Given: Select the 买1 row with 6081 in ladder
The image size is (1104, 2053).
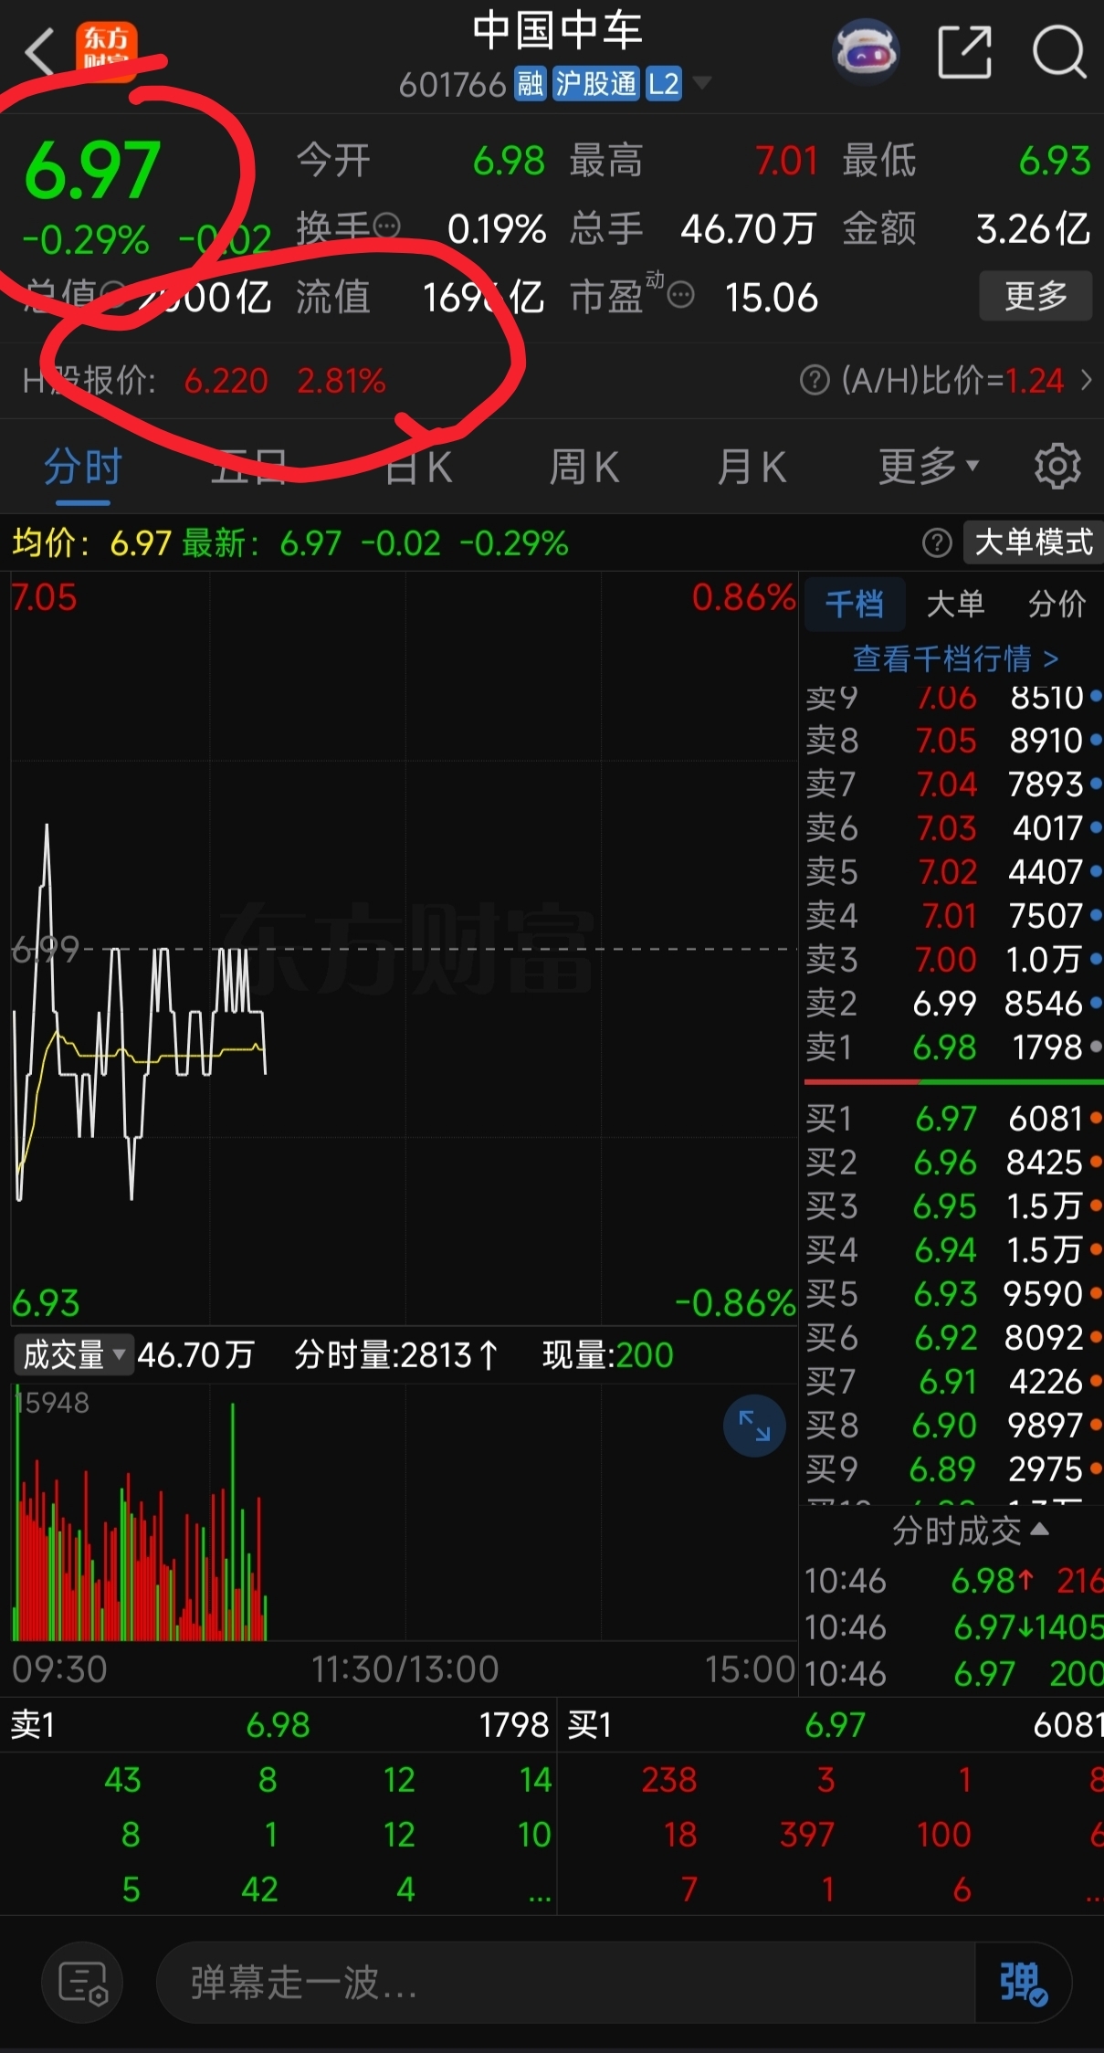Looking at the screenshot, I should coord(953,1118).
